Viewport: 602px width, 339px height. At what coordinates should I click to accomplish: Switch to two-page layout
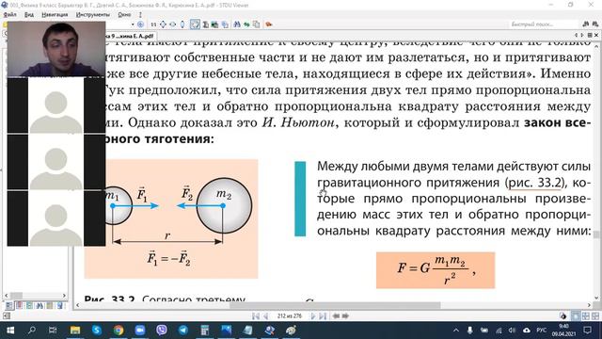point(585,316)
